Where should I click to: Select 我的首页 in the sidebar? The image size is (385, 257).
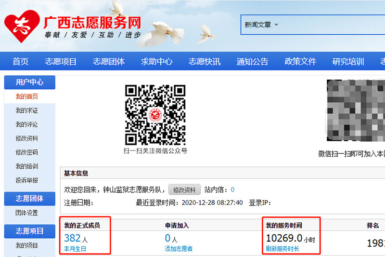click(27, 96)
